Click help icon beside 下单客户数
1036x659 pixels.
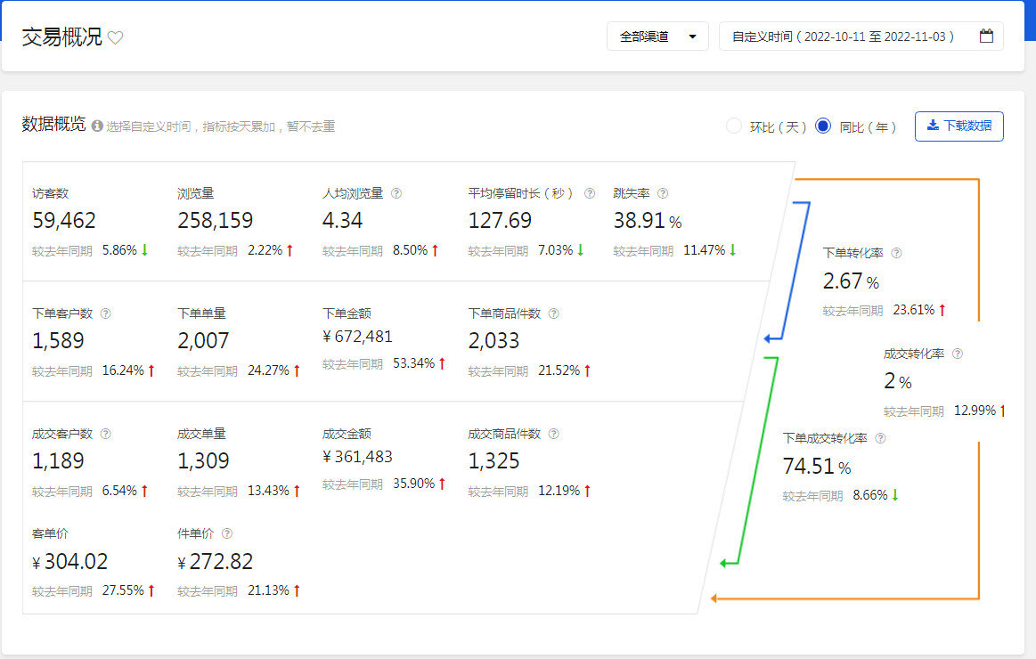106,313
